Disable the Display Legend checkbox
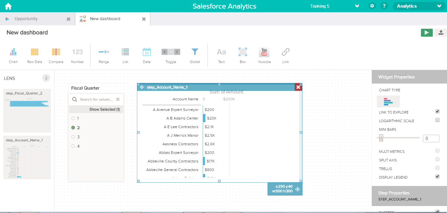This screenshot has width=447, height=213. pyautogui.click(x=437, y=176)
